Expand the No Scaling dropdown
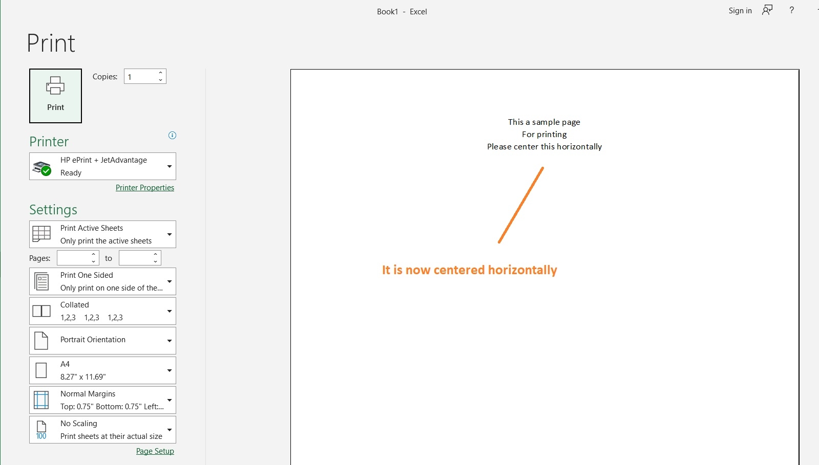This screenshot has height=465, width=819. point(102,430)
